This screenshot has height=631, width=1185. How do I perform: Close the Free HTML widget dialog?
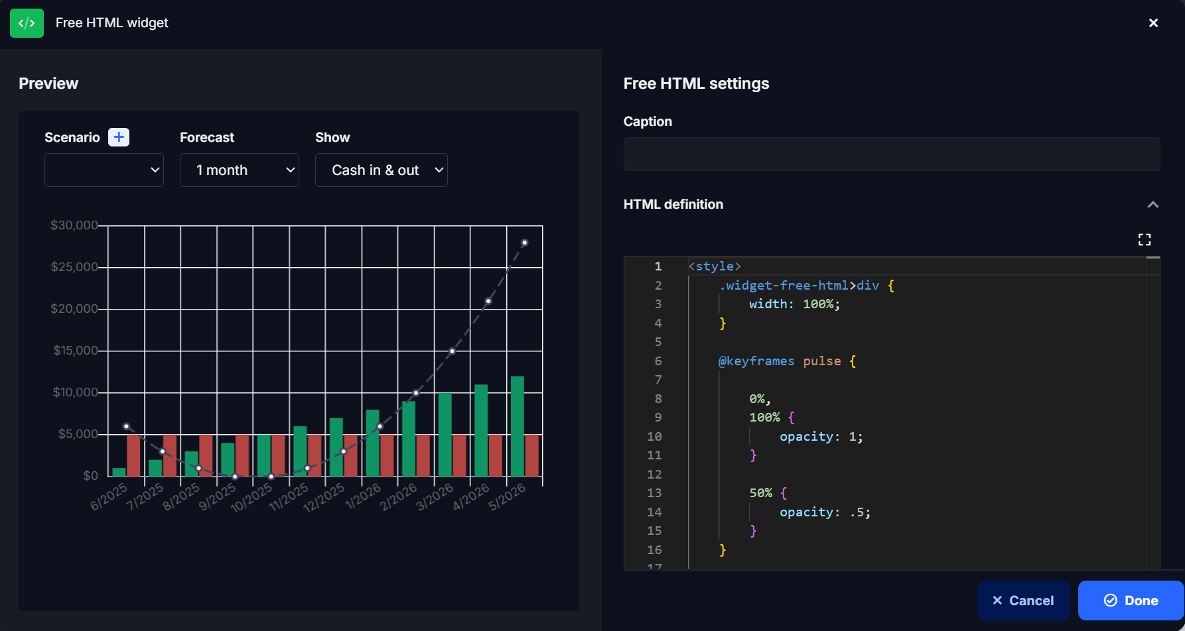tap(1153, 23)
